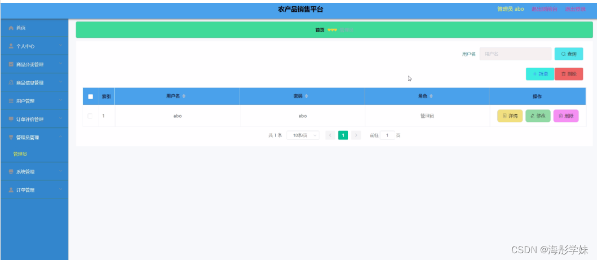The image size is (597, 260).
Task: Expand the 订单管理 chevron
Action: (60, 190)
